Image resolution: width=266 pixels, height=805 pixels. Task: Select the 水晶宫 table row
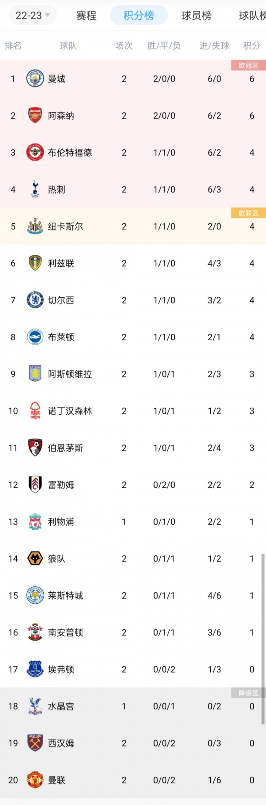pyautogui.click(x=133, y=706)
